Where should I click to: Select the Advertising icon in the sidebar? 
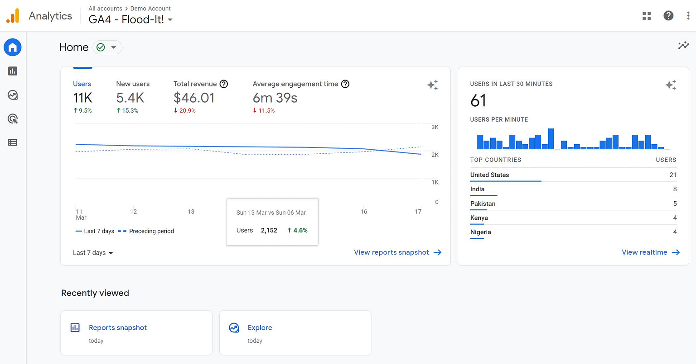12,118
